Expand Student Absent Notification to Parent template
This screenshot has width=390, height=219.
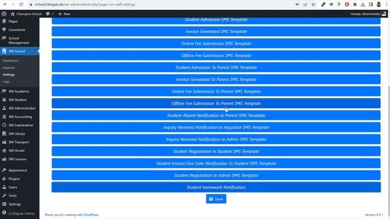(x=216, y=115)
